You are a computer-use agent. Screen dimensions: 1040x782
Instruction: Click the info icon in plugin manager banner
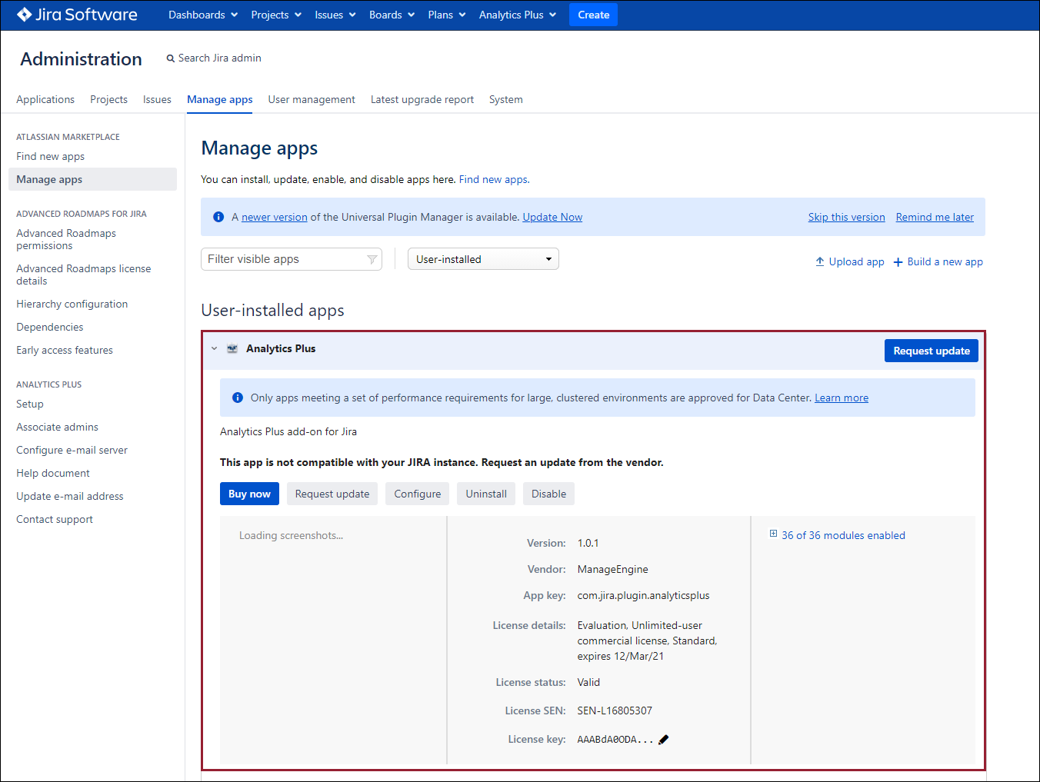[218, 218]
